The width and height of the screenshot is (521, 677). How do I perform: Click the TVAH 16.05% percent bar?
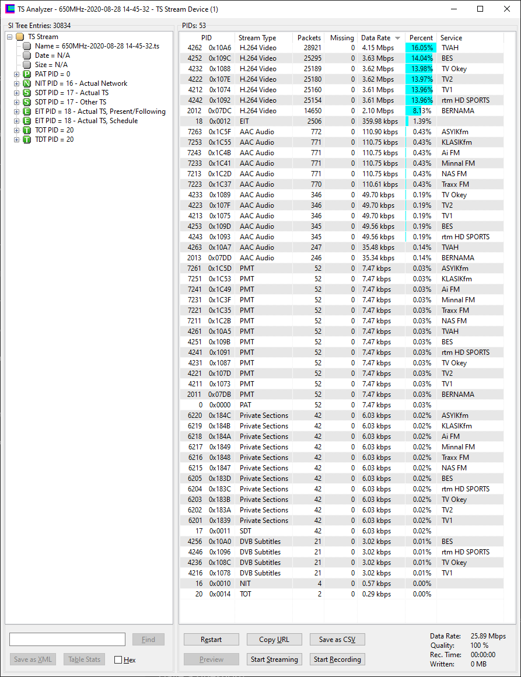click(x=421, y=48)
